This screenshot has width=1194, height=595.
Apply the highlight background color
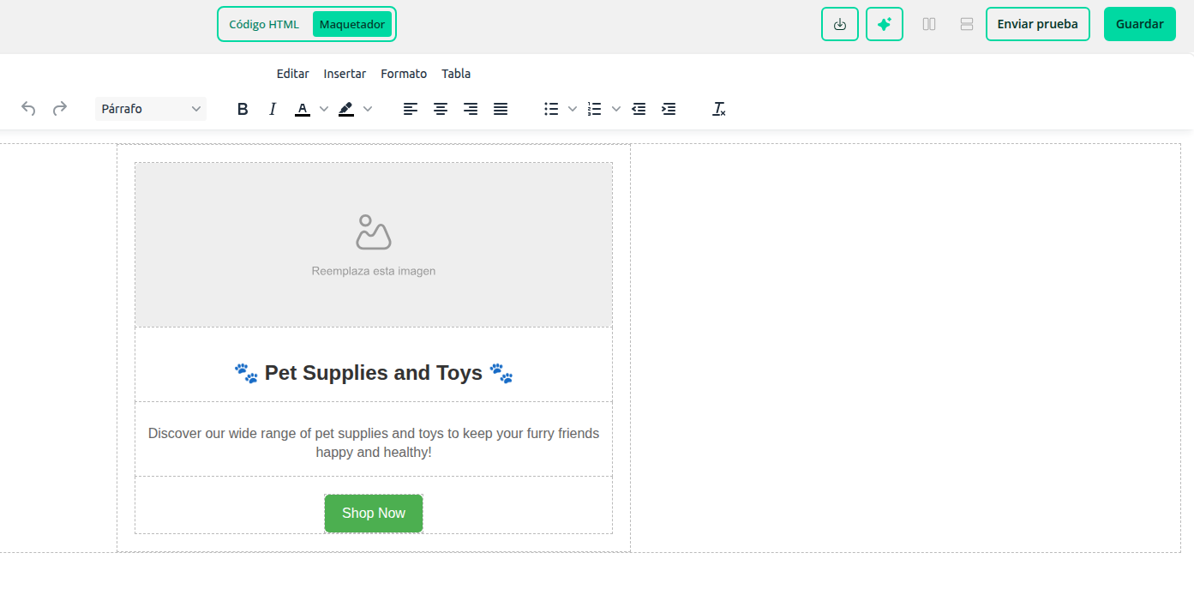pyautogui.click(x=346, y=109)
